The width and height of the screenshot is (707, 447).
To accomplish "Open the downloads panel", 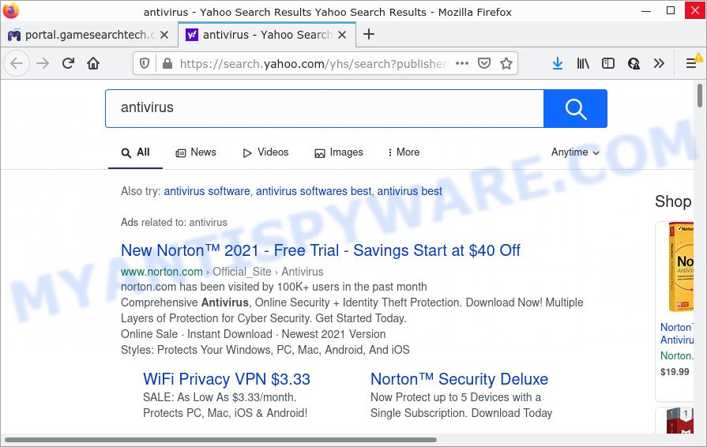I will (x=558, y=63).
